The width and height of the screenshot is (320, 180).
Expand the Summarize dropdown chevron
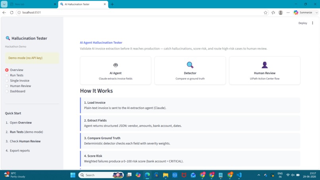click(316, 12)
